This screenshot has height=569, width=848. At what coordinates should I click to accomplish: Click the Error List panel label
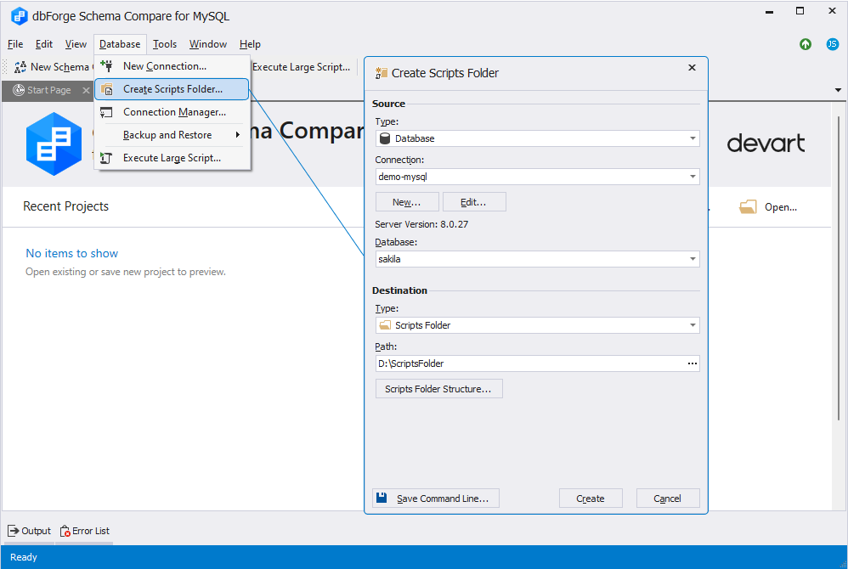point(91,531)
